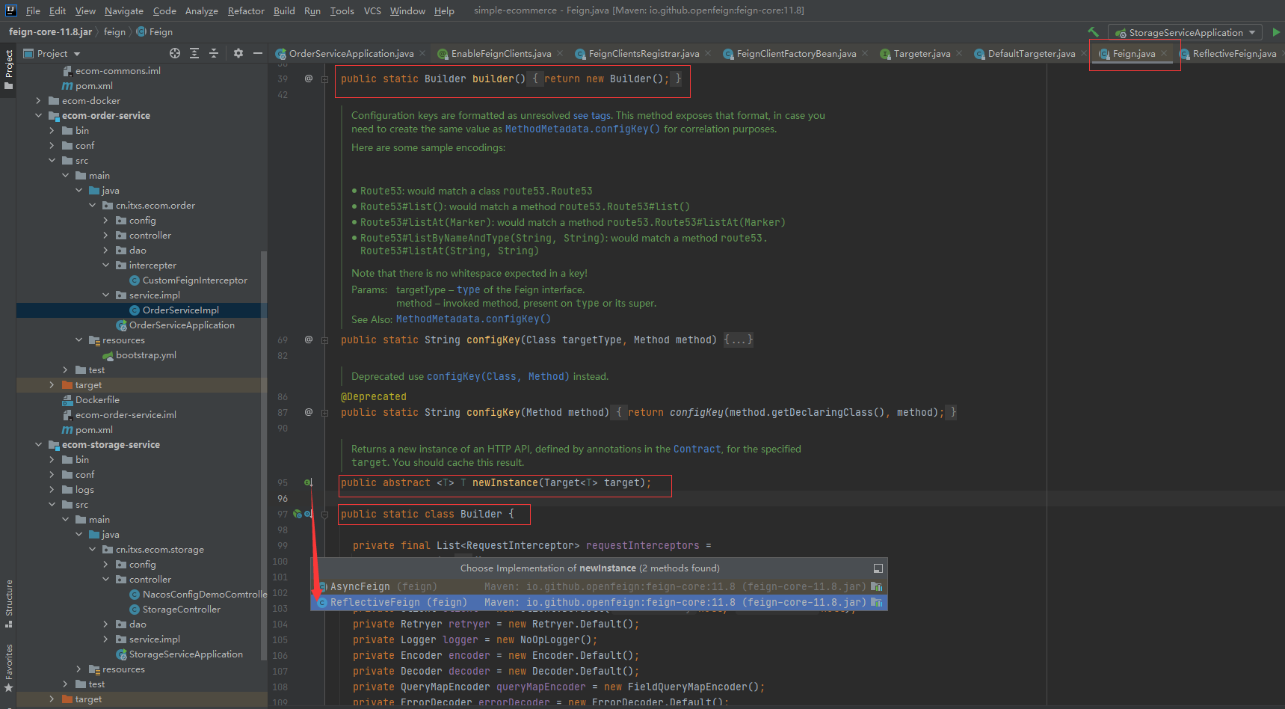Click configKey(Class, Method) doc link

click(x=498, y=377)
